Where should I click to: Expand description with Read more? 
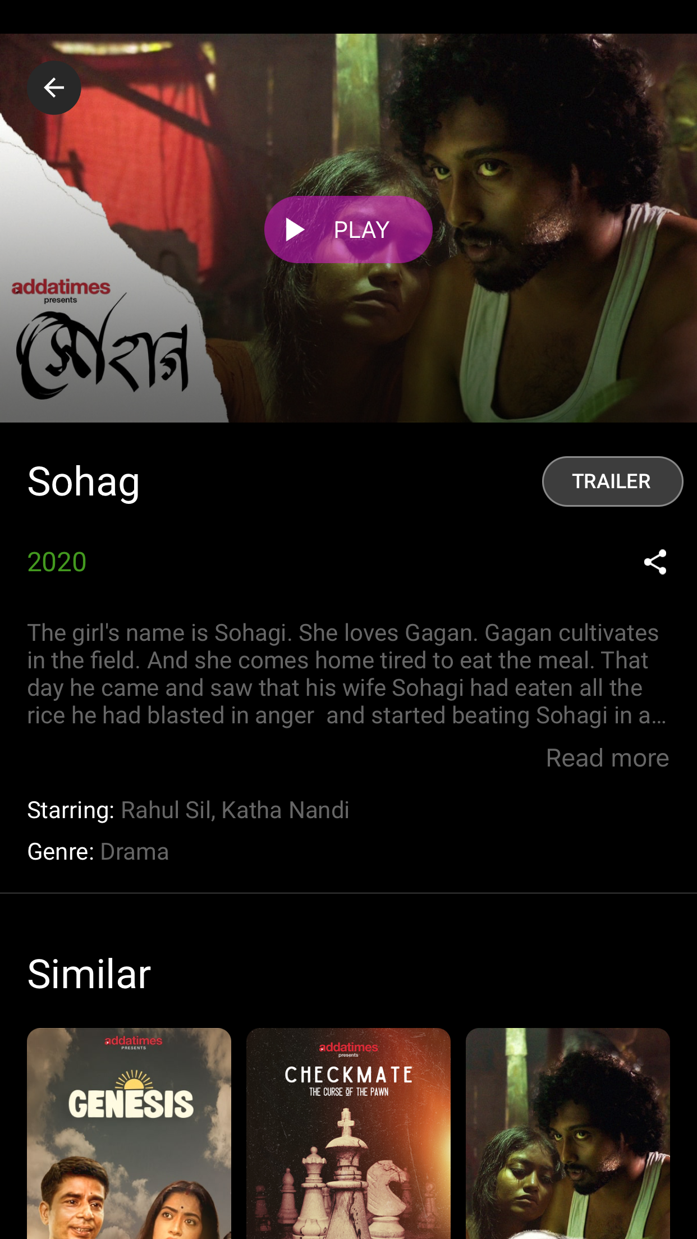(x=607, y=758)
